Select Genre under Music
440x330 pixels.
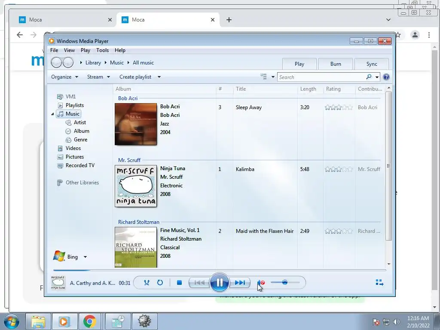[x=76, y=140]
